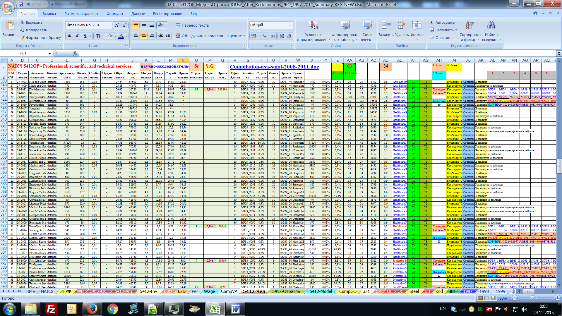Click the Format Painter brush icon
This screenshot has height=316, width=562.
tap(22, 37)
